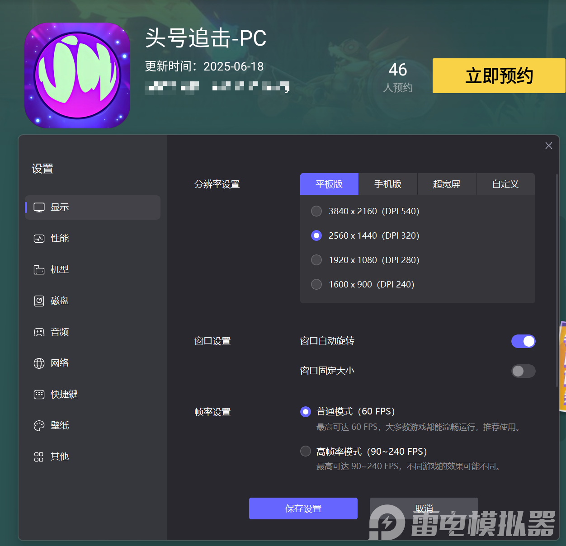566x546 pixels.
Task: Open the 自定义 resolution tab
Action: point(505,184)
